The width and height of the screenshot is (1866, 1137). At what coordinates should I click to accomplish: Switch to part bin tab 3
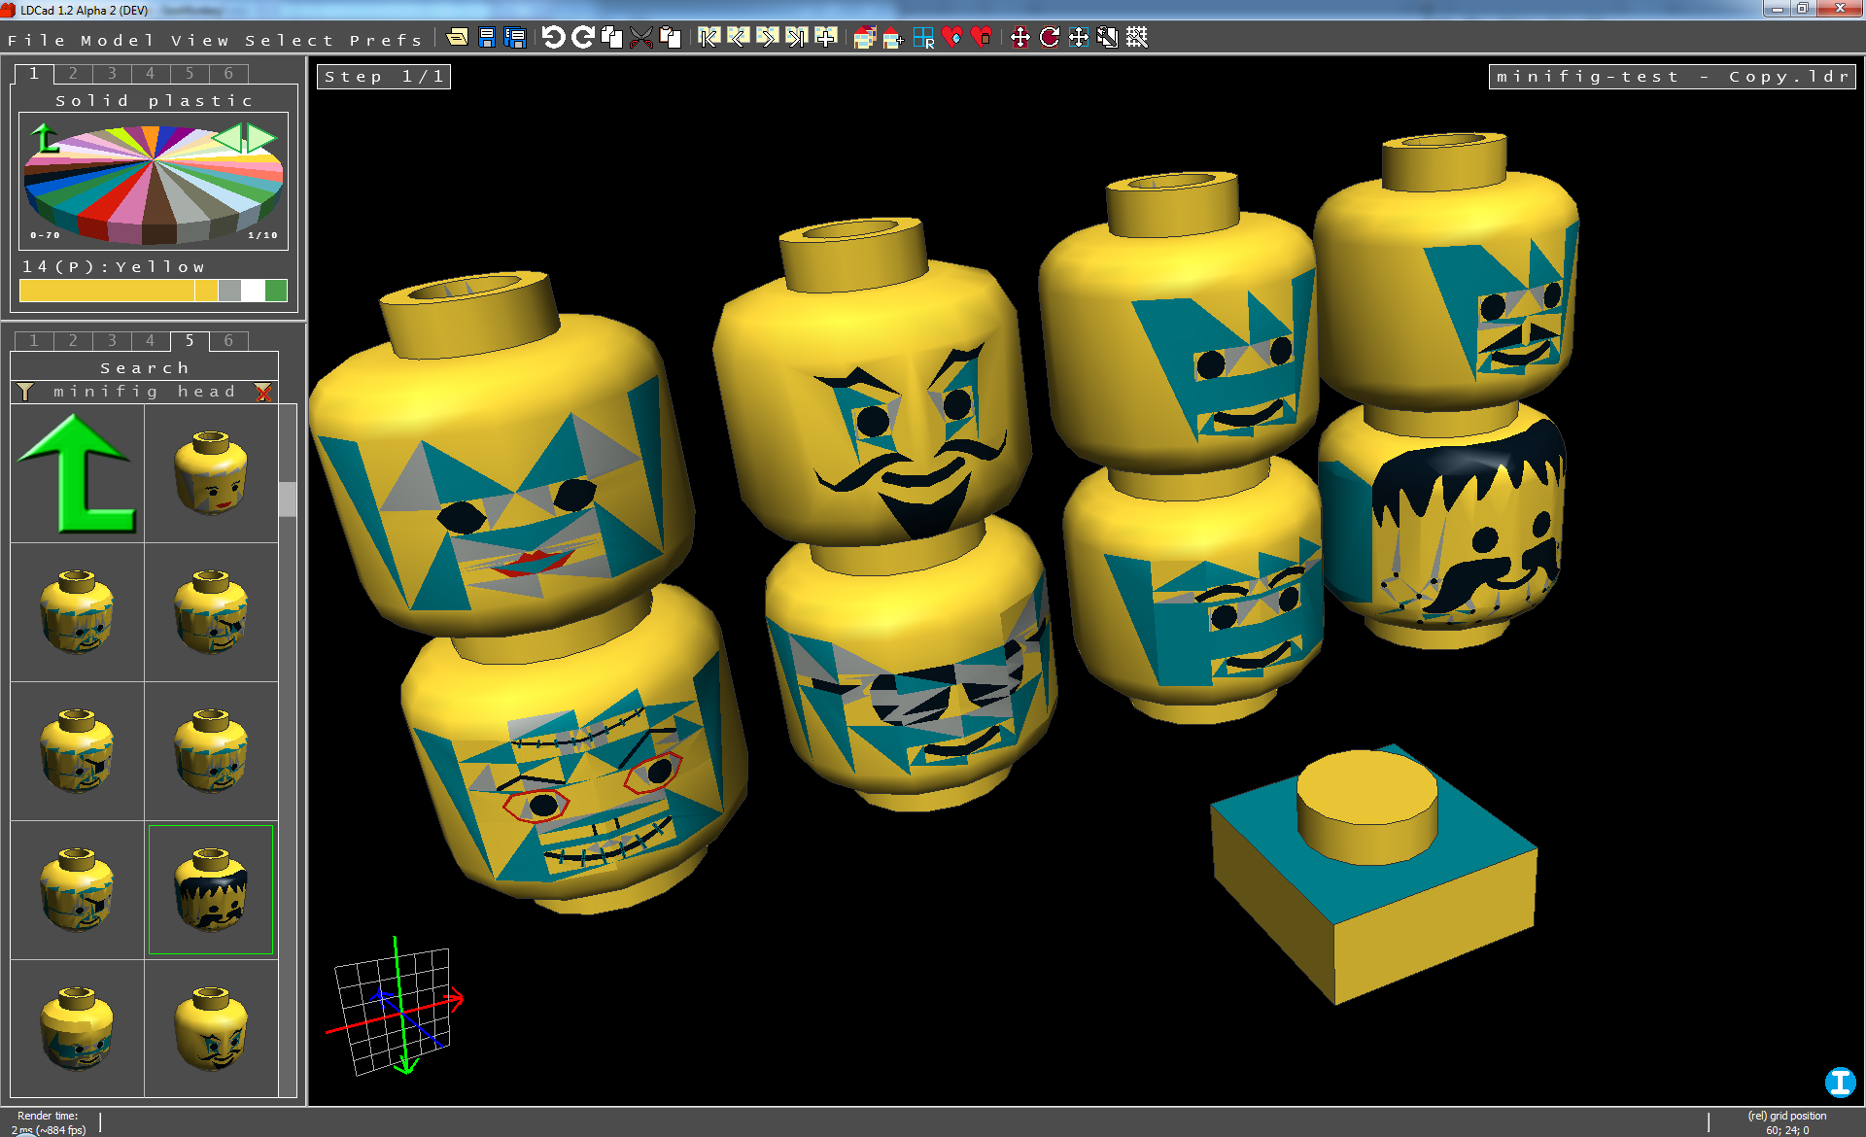pyautogui.click(x=112, y=341)
